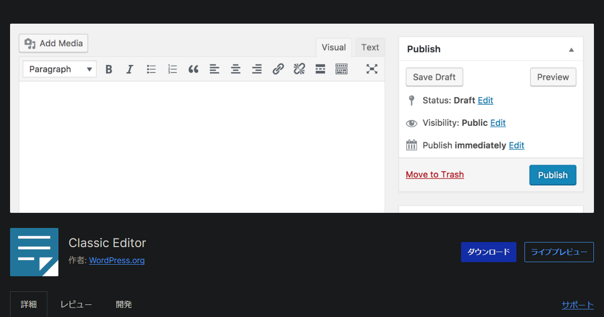Viewport: 604px width, 317px height.
Task: Click the Publish panel heading
Action: [424, 49]
